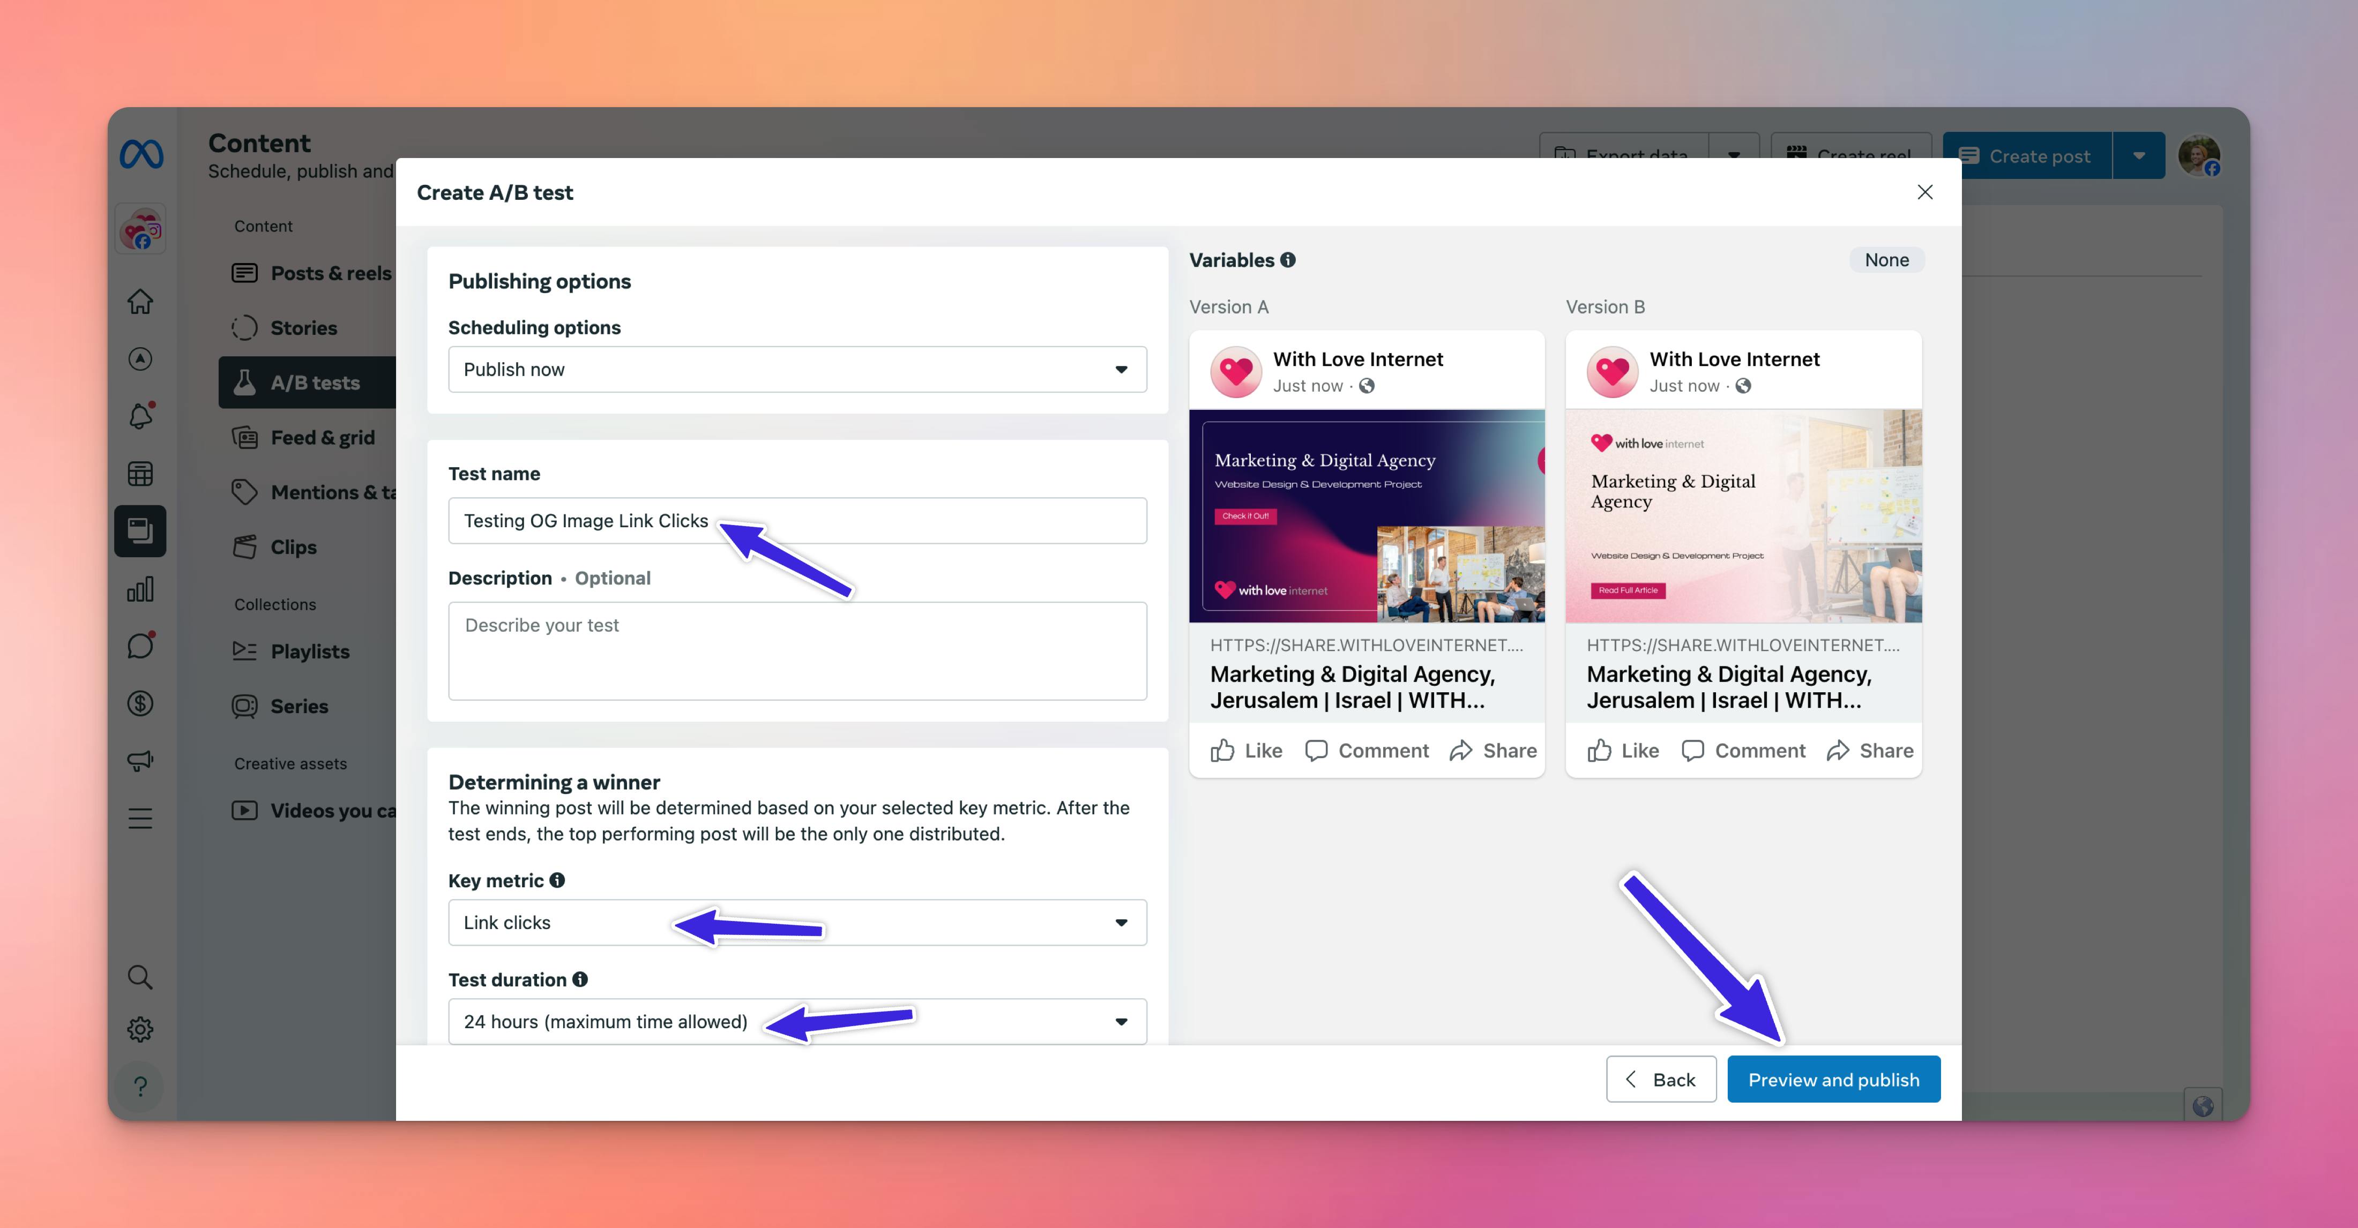Select Stories in the Content menu
Viewport: 2358px width, 1228px height.
tap(303, 327)
